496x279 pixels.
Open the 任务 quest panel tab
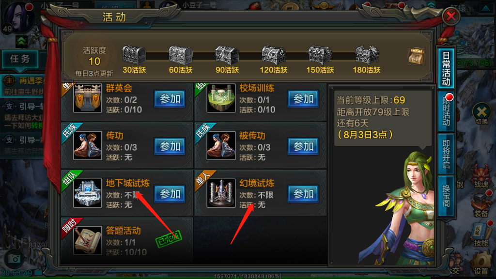pyautogui.click(x=20, y=59)
